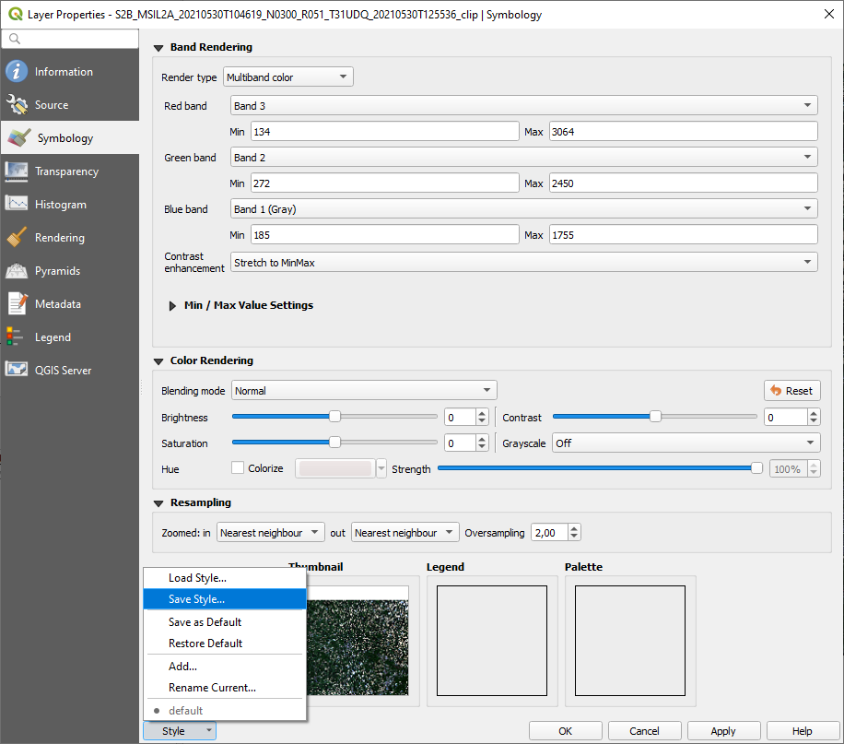The width and height of the screenshot is (844, 744).
Task: Open the Grayscale dropdown
Action: tap(685, 443)
